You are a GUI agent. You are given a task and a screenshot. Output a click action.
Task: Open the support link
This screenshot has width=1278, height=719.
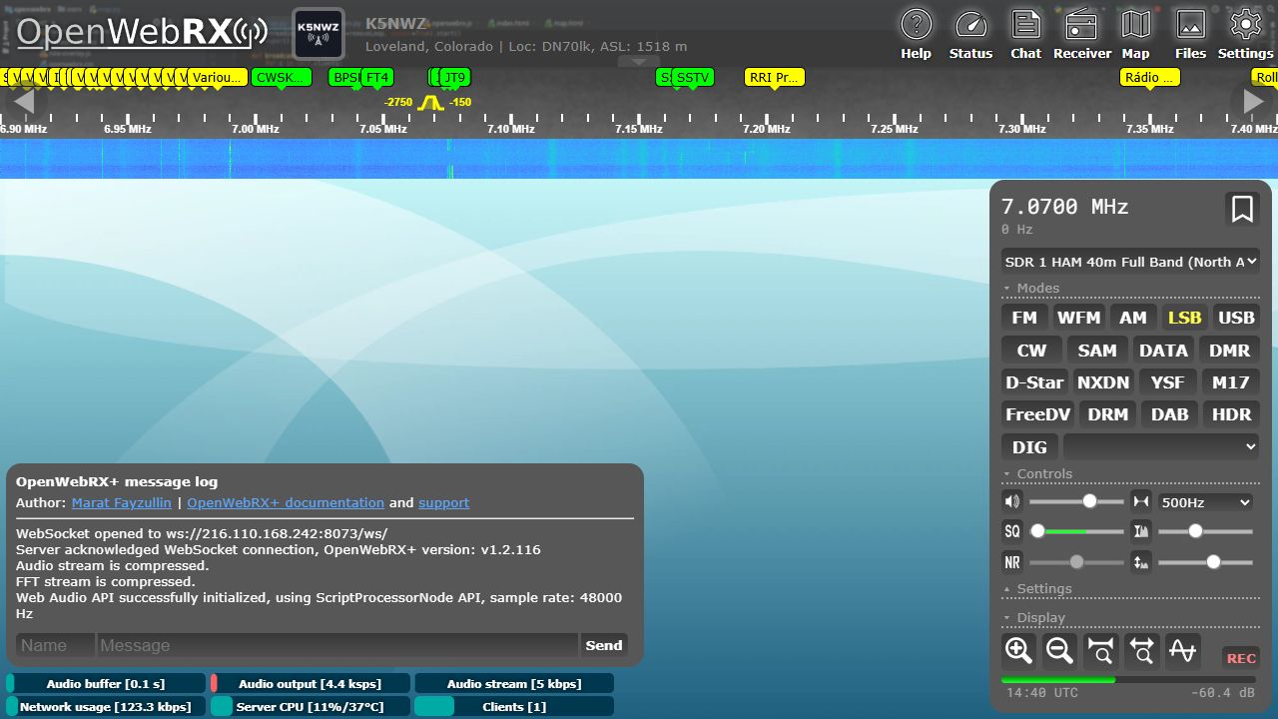pos(443,502)
